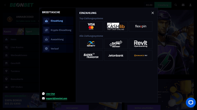The height and width of the screenshot is (110, 197).
Task: Open Live-Kasino in sidebar
Action: (x=21, y=47)
